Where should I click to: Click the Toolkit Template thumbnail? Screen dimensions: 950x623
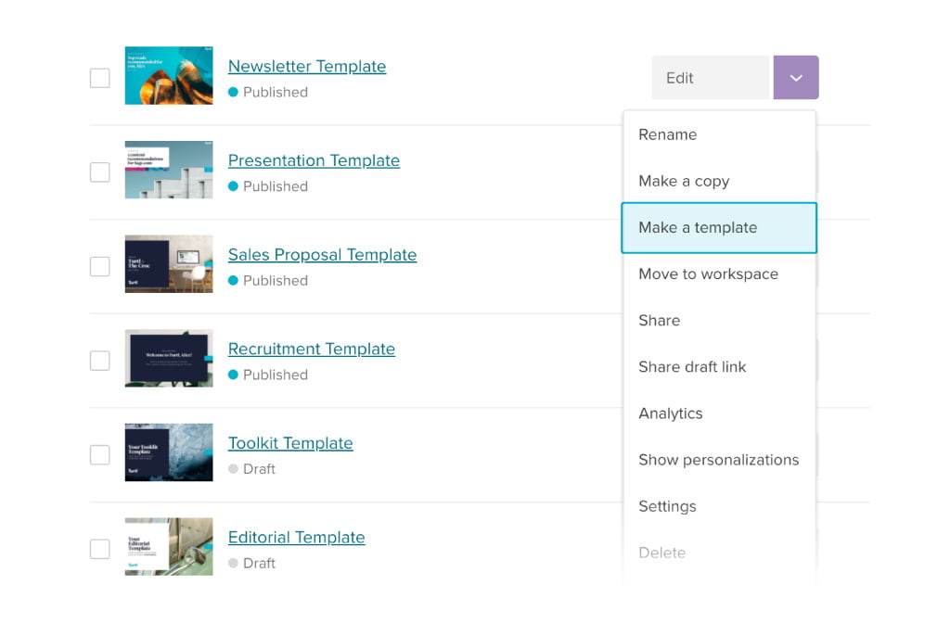pyautogui.click(x=169, y=452)
